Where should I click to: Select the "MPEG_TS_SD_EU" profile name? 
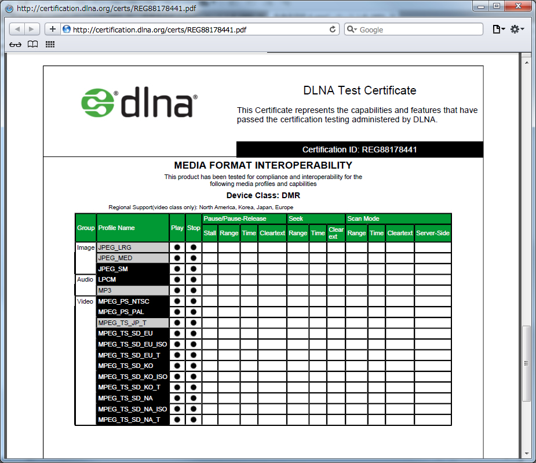(x=133, y=333)
